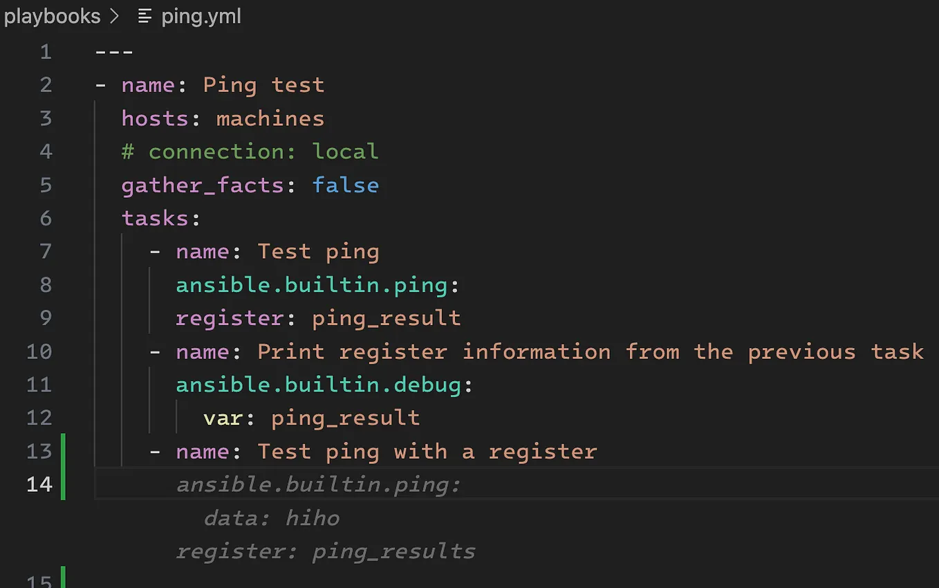The width and height of the screenshot is (939, 588).
Task: Click line number 1 in the gutter
Action: (x=46, y=52)
